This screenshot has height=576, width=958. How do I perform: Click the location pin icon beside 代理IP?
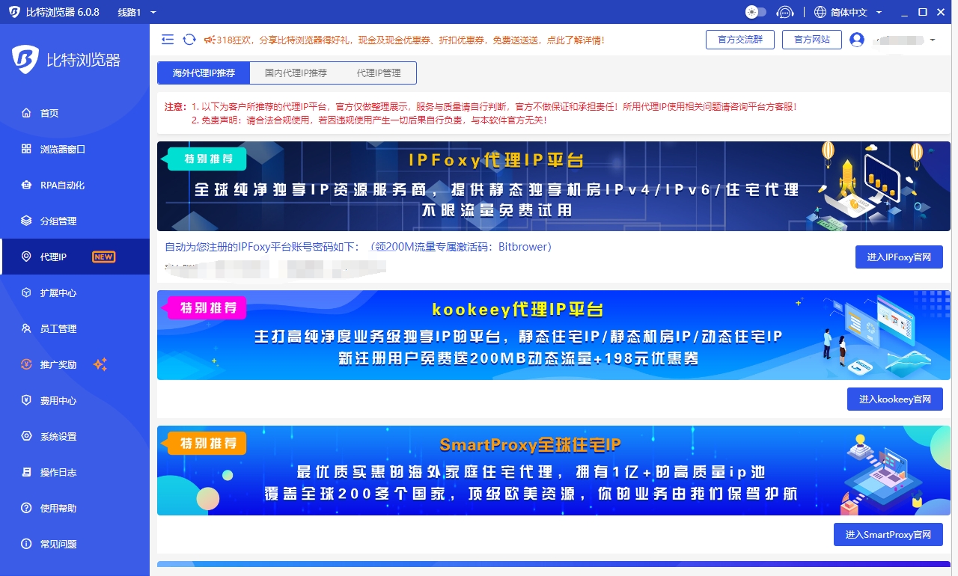pos(26,257)
